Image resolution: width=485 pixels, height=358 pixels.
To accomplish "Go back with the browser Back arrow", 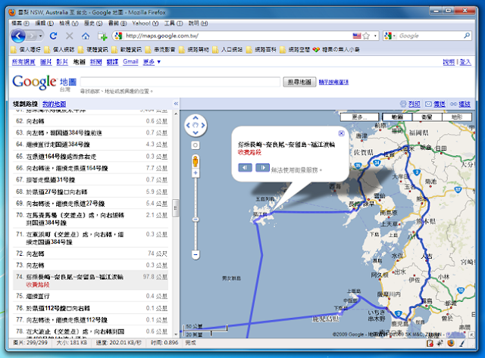I will tap(18, 36).
